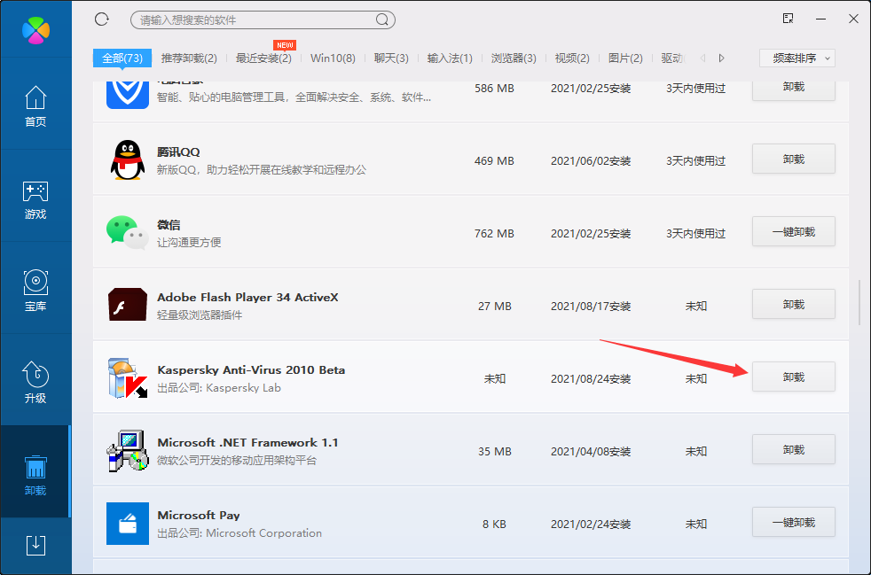
Task: Click the Microsoft Pay wallet icon
Action: point(128,524)
